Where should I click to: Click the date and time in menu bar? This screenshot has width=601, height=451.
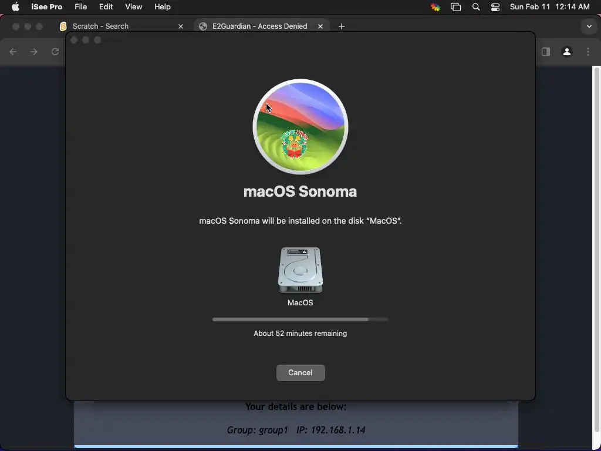pyautogui.click(x=549, y=7)
